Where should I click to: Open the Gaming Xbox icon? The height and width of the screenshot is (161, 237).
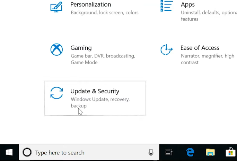click(56, 50)
